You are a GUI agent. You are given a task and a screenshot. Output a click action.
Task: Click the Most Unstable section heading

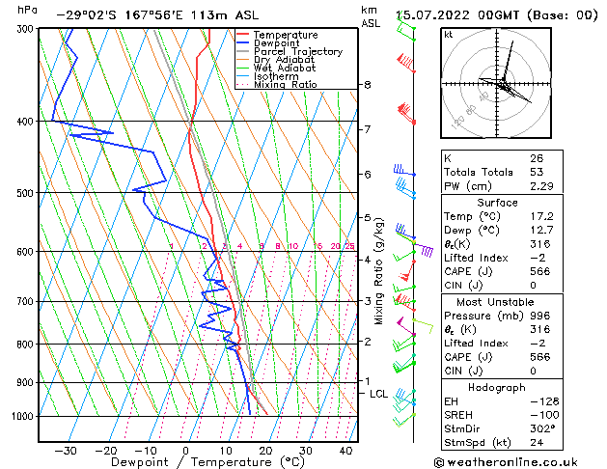pos(495,302)
